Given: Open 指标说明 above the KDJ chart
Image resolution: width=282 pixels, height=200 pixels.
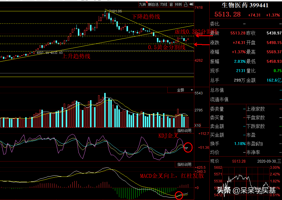Looking at the screenshot, I should (184, 131).
